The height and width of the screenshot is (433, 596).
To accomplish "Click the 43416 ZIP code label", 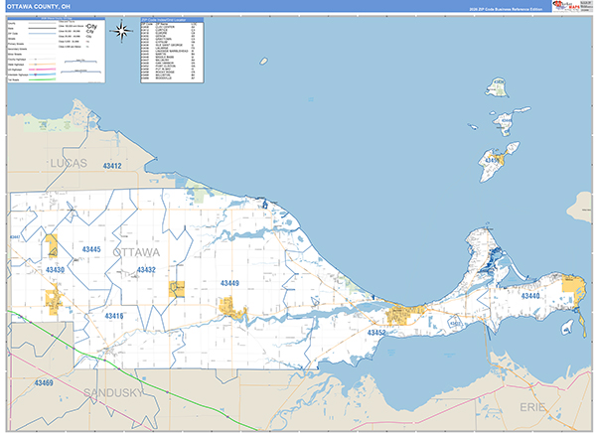I will 114,316.
